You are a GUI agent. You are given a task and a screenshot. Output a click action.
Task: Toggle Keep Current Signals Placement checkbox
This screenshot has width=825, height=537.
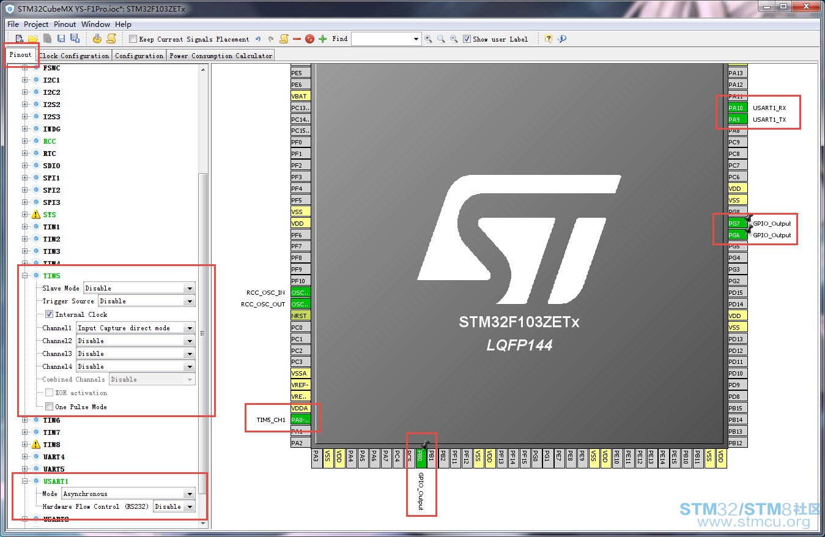click(133, 39)
